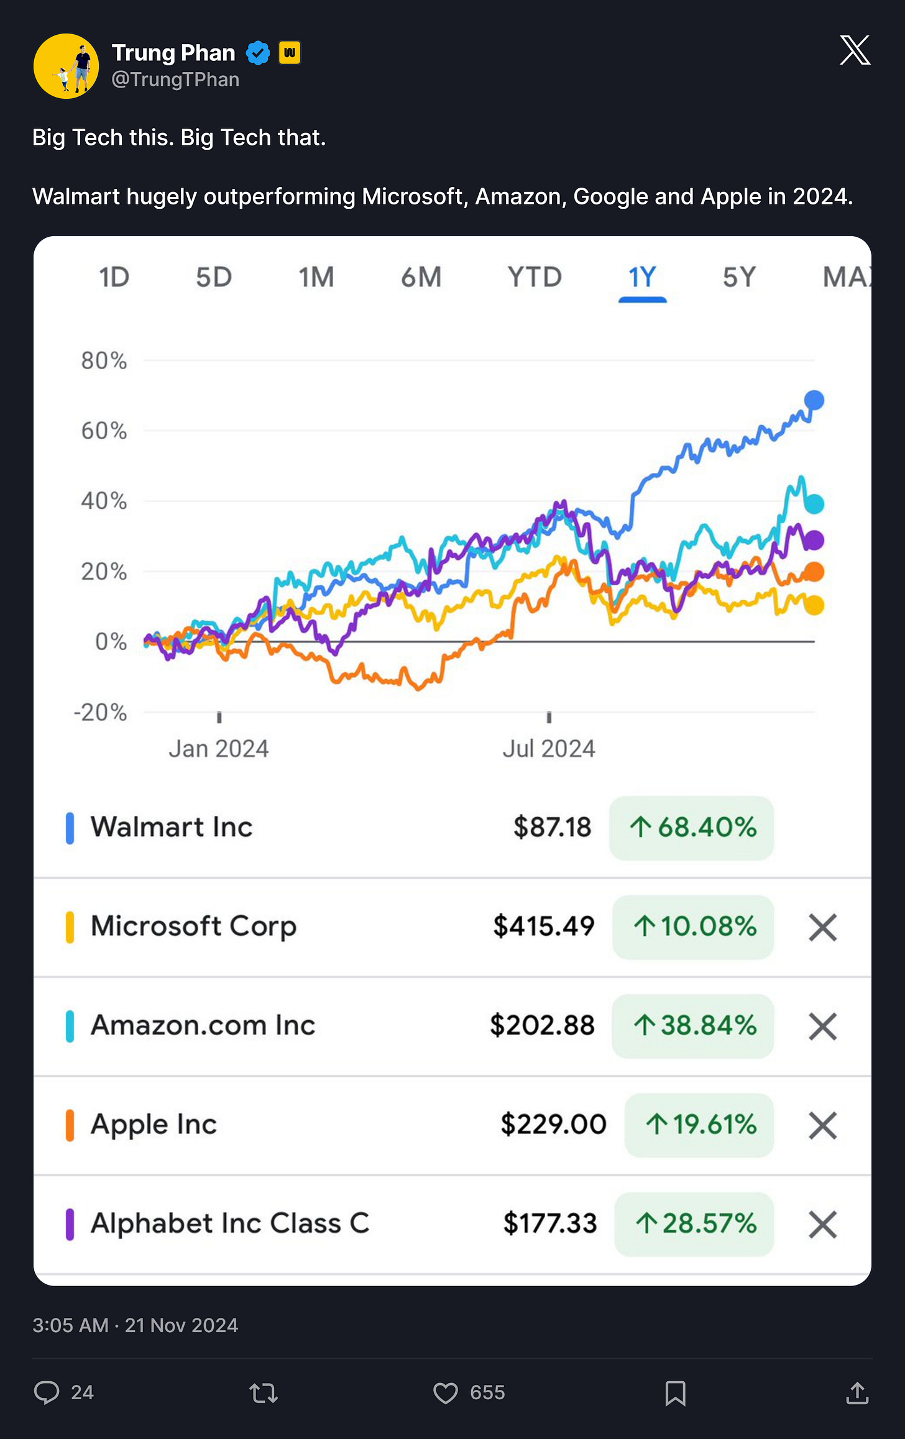The height and width of the screenshot is (1439, 905).
Task: Open the share upload icon
Action: 857,1393
